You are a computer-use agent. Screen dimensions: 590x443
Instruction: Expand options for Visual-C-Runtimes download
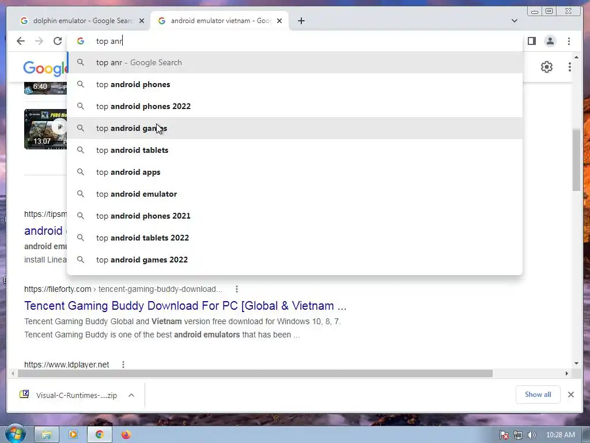point(131,395)
